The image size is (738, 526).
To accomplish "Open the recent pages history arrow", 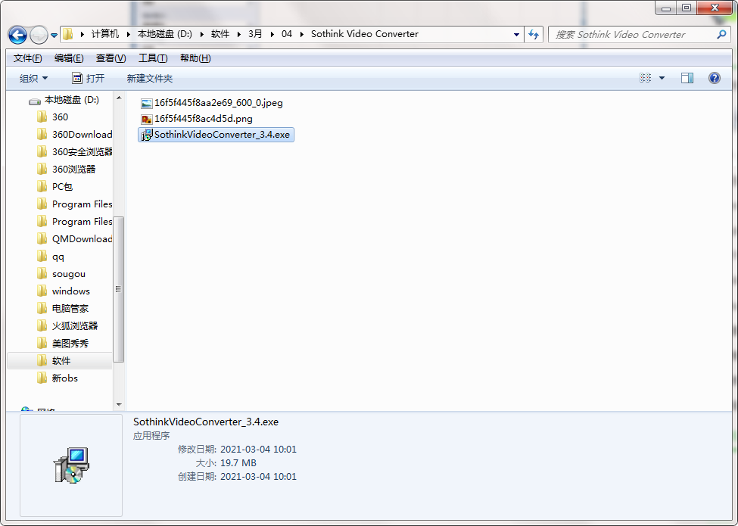I will tap(54, 36).
